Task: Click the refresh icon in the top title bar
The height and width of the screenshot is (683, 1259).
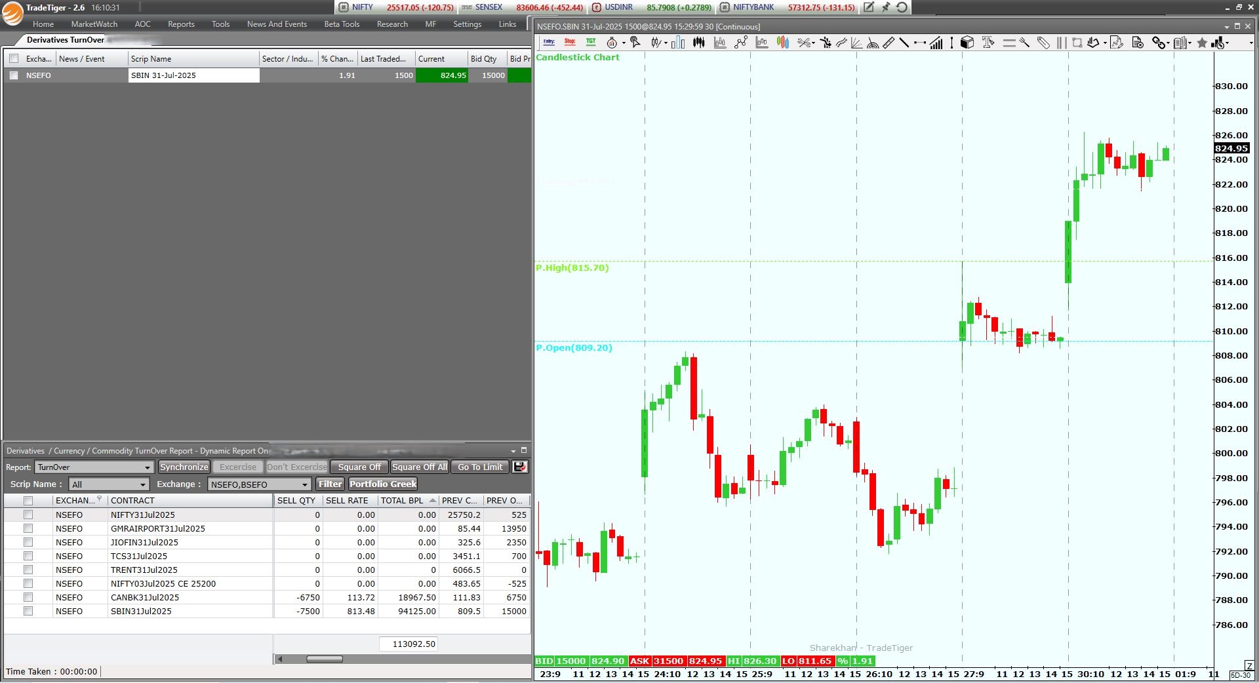Action: [x=902, y=7]
